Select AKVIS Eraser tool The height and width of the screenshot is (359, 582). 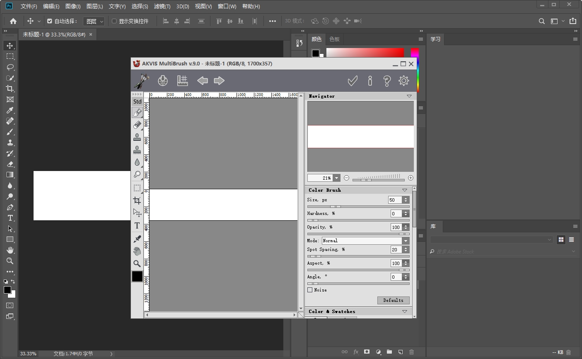137,125
